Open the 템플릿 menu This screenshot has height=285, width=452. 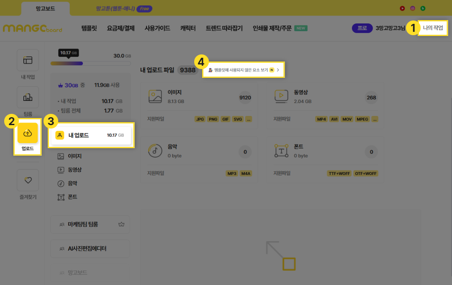[89, 28]
